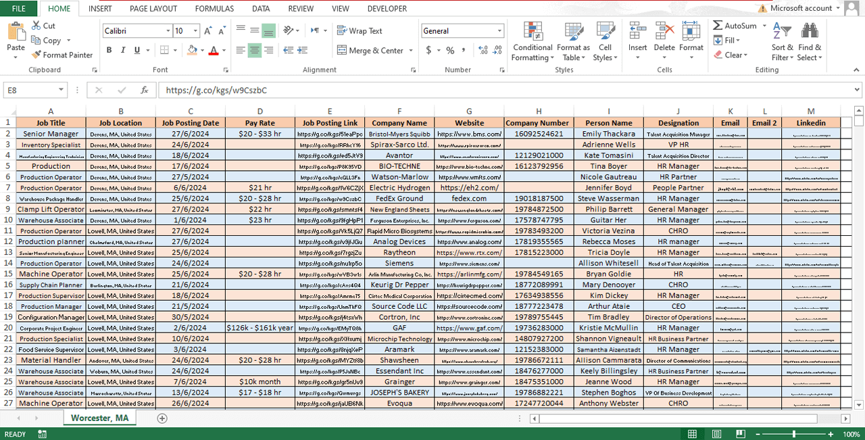The height and width of the screenshot is (440, 865).
Task: Open the FORMULAS ribbon tab
Action: tap(214, 9)
